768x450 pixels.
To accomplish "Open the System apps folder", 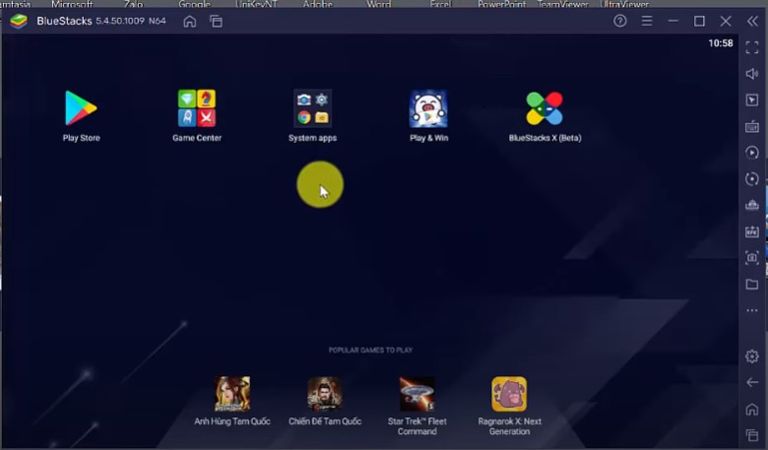I will pyautogui.click(x=312, y=108).
